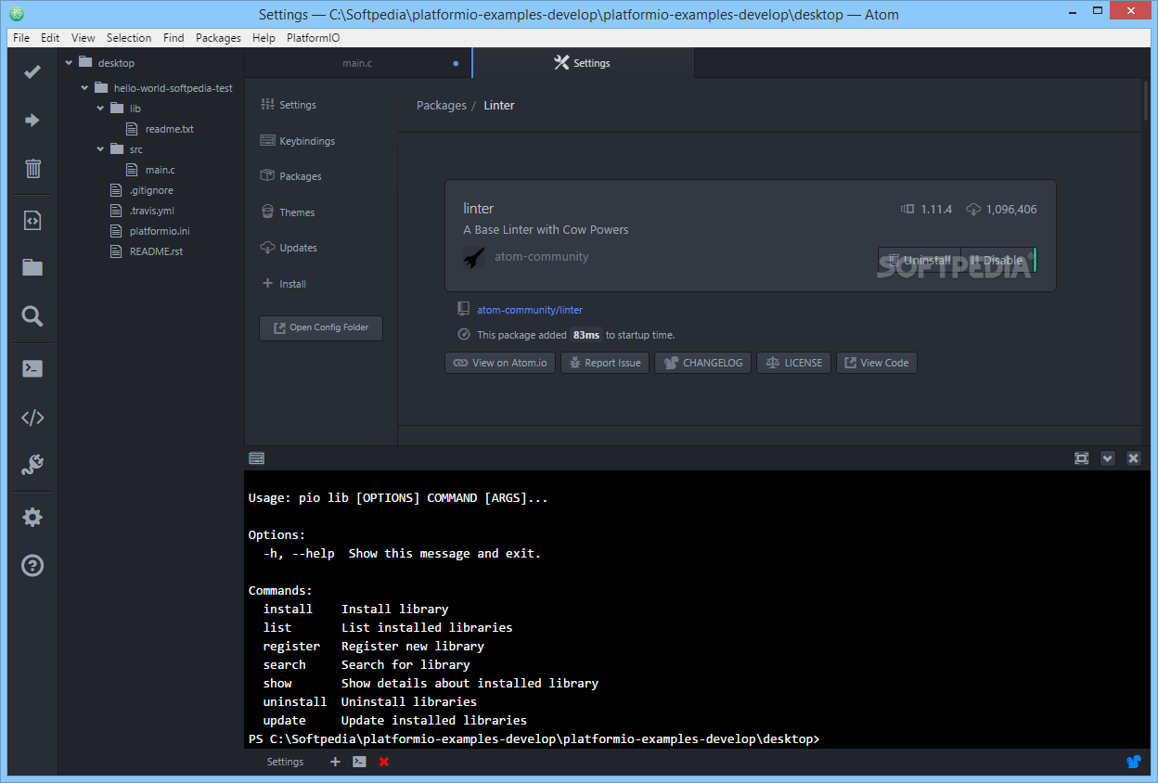
Task: Open .gitignore in file tree
Action: click(x=151, y=190)
